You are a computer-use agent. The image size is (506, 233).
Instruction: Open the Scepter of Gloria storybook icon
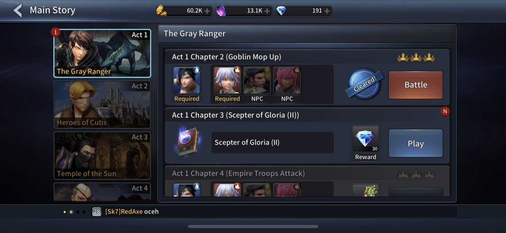point(188,142)
